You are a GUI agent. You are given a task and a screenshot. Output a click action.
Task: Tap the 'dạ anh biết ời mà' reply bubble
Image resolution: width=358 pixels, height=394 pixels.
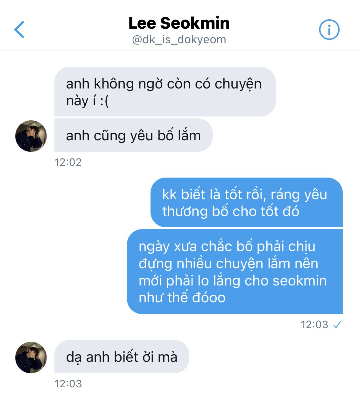(x=122, y=357)
